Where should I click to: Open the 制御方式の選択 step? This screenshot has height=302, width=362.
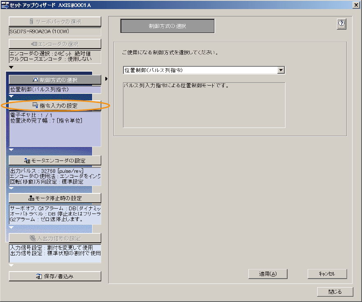click(x=55, y=79)
